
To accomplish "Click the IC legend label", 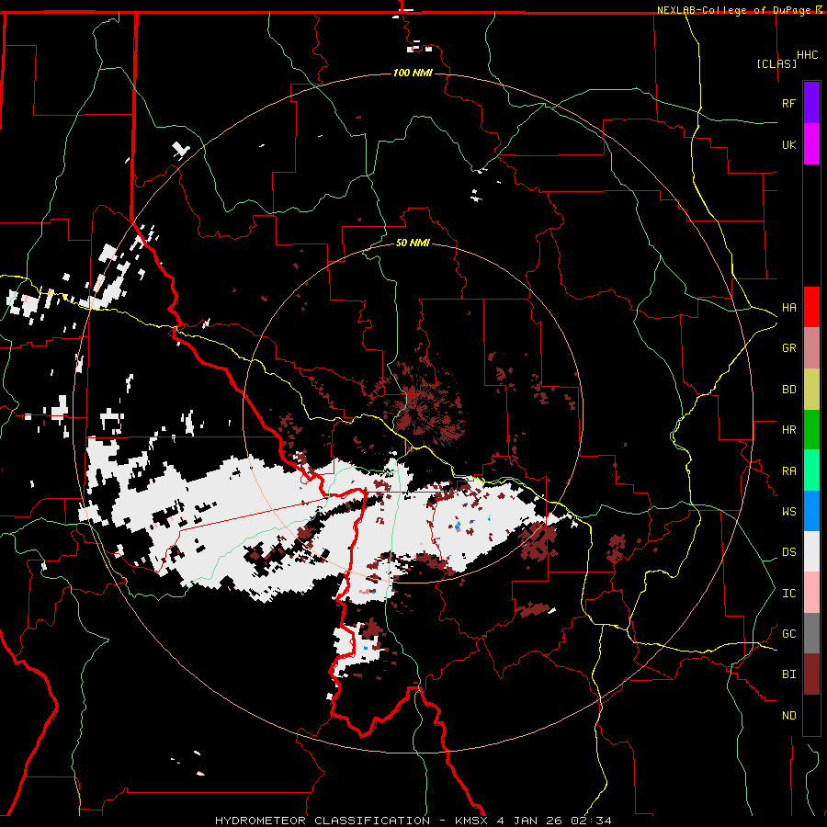I will tap(789, 594).
